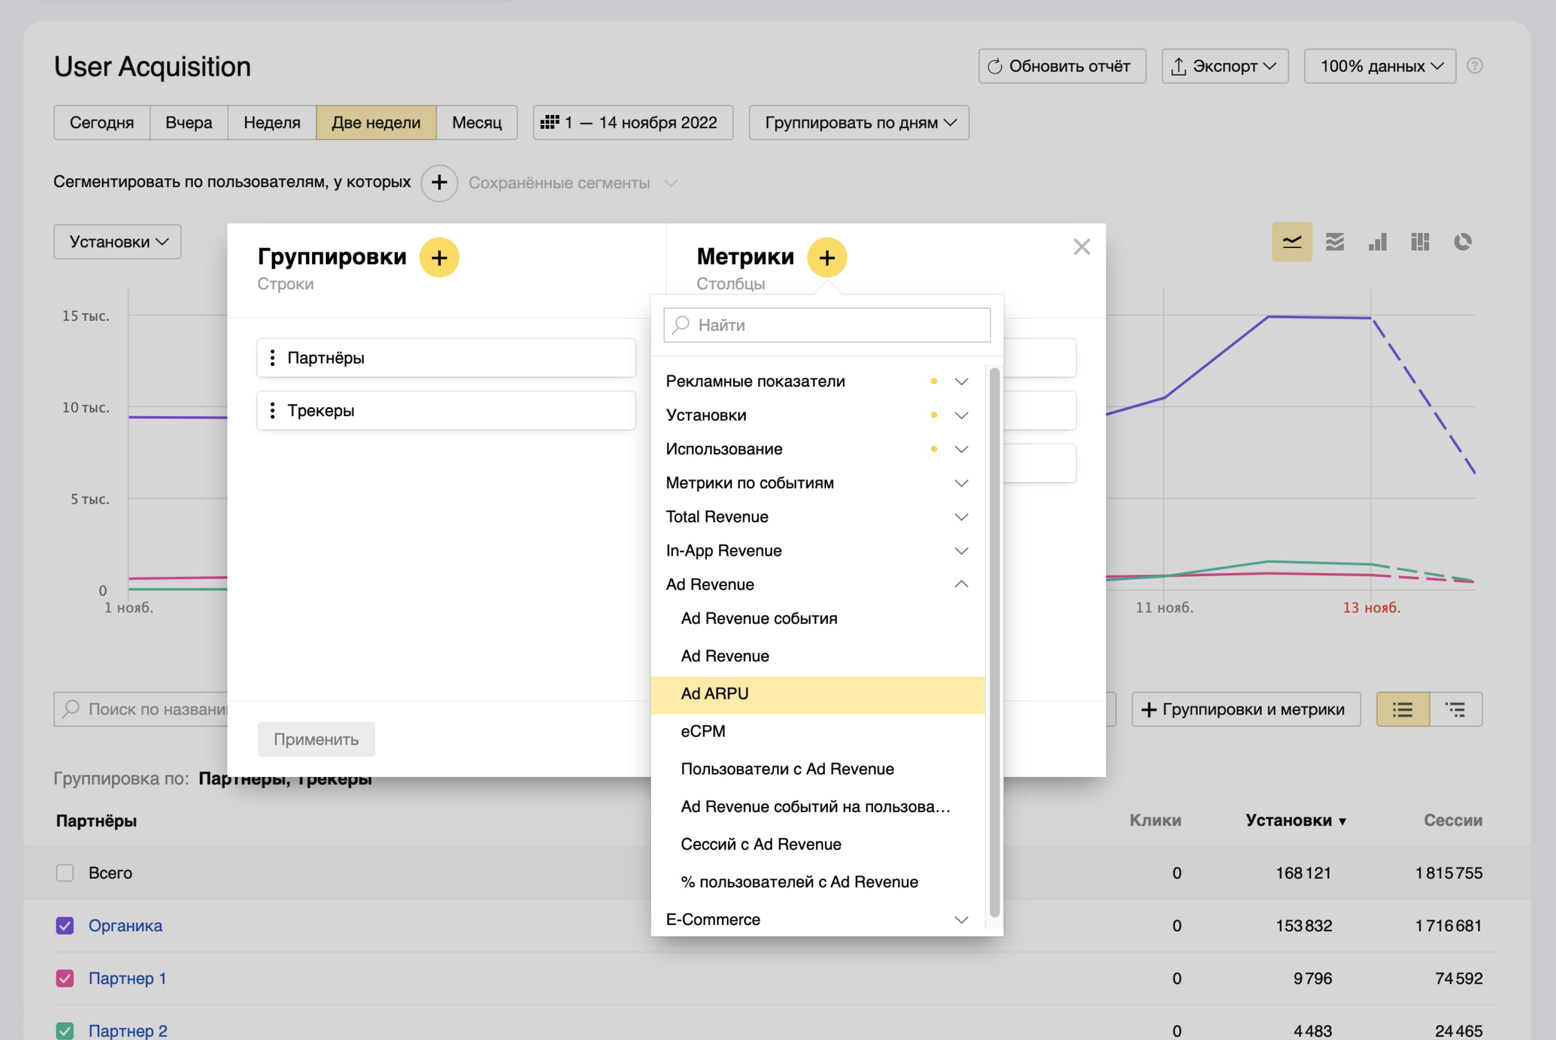The image size is (1556, 1040).
Task: Click yellow plus next to Метрики
Action: pyautogui.click(x=826, y=257)
